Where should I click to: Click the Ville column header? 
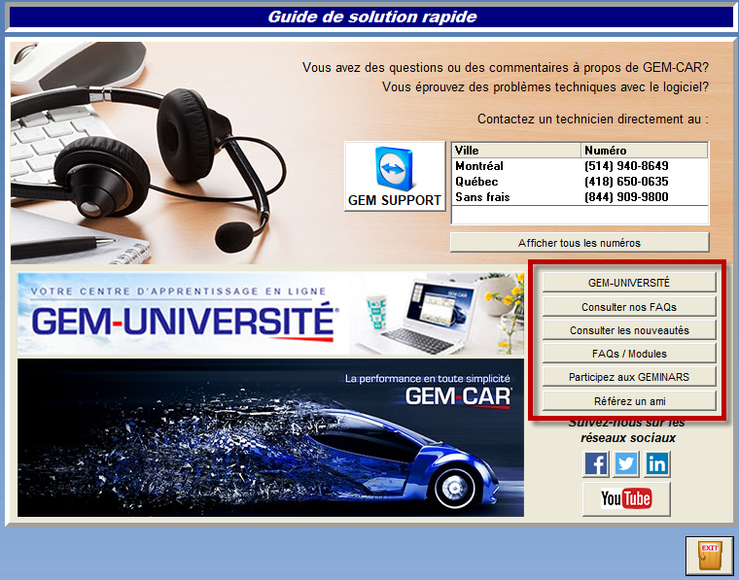coord(516,151)
